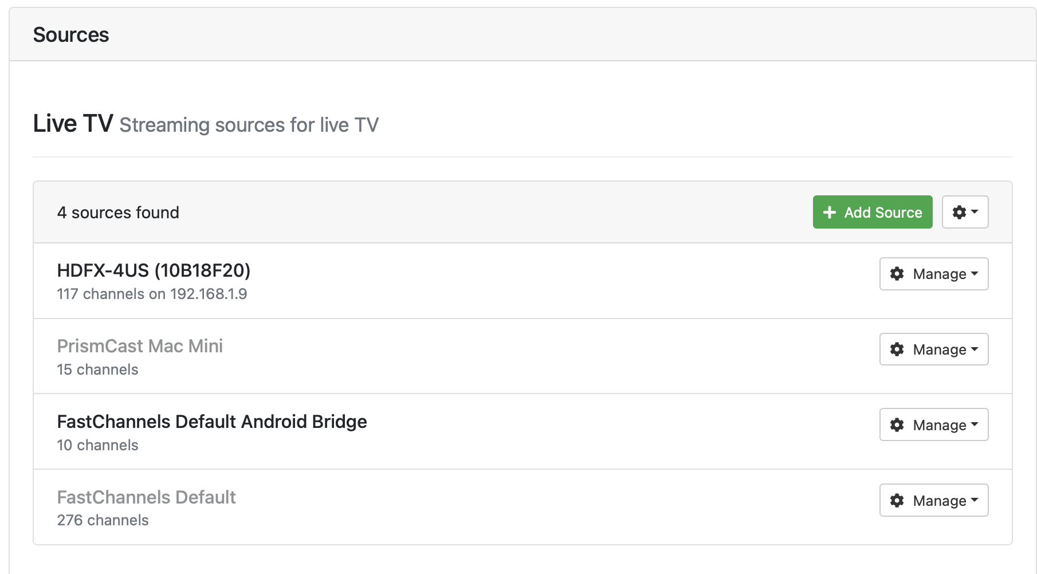Open Manage menu for FastChannels Default Android Bridge
Viewport: 1037px width, 574px height.
(x=934, y=424)
